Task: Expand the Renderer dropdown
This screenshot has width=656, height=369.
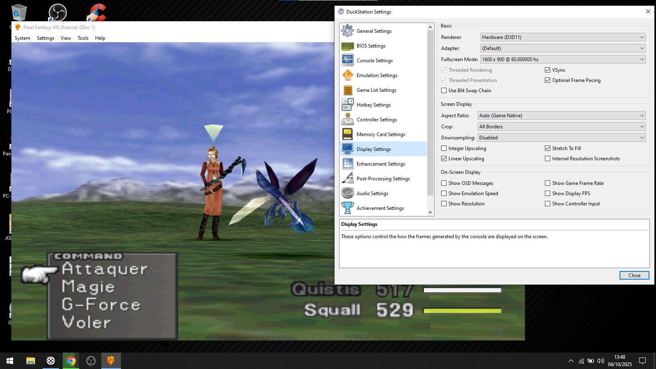Action: (x=563, y=37)
